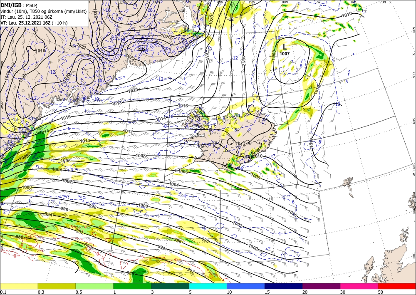Pick the blue 10 mm legend swatch

pyautogui.click(x=246, y=286)
